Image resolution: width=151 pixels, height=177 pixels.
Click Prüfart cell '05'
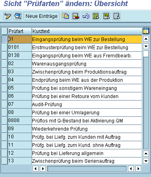click(x=20, y=88)
